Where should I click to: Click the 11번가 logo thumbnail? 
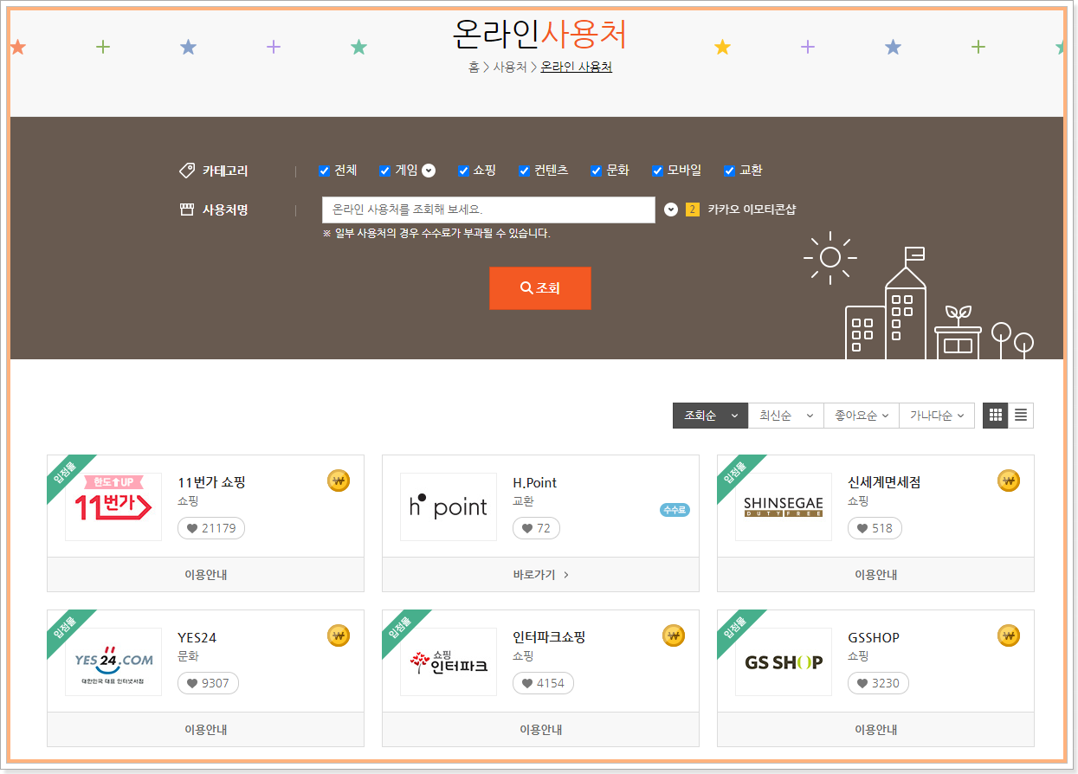pos(113,506)
